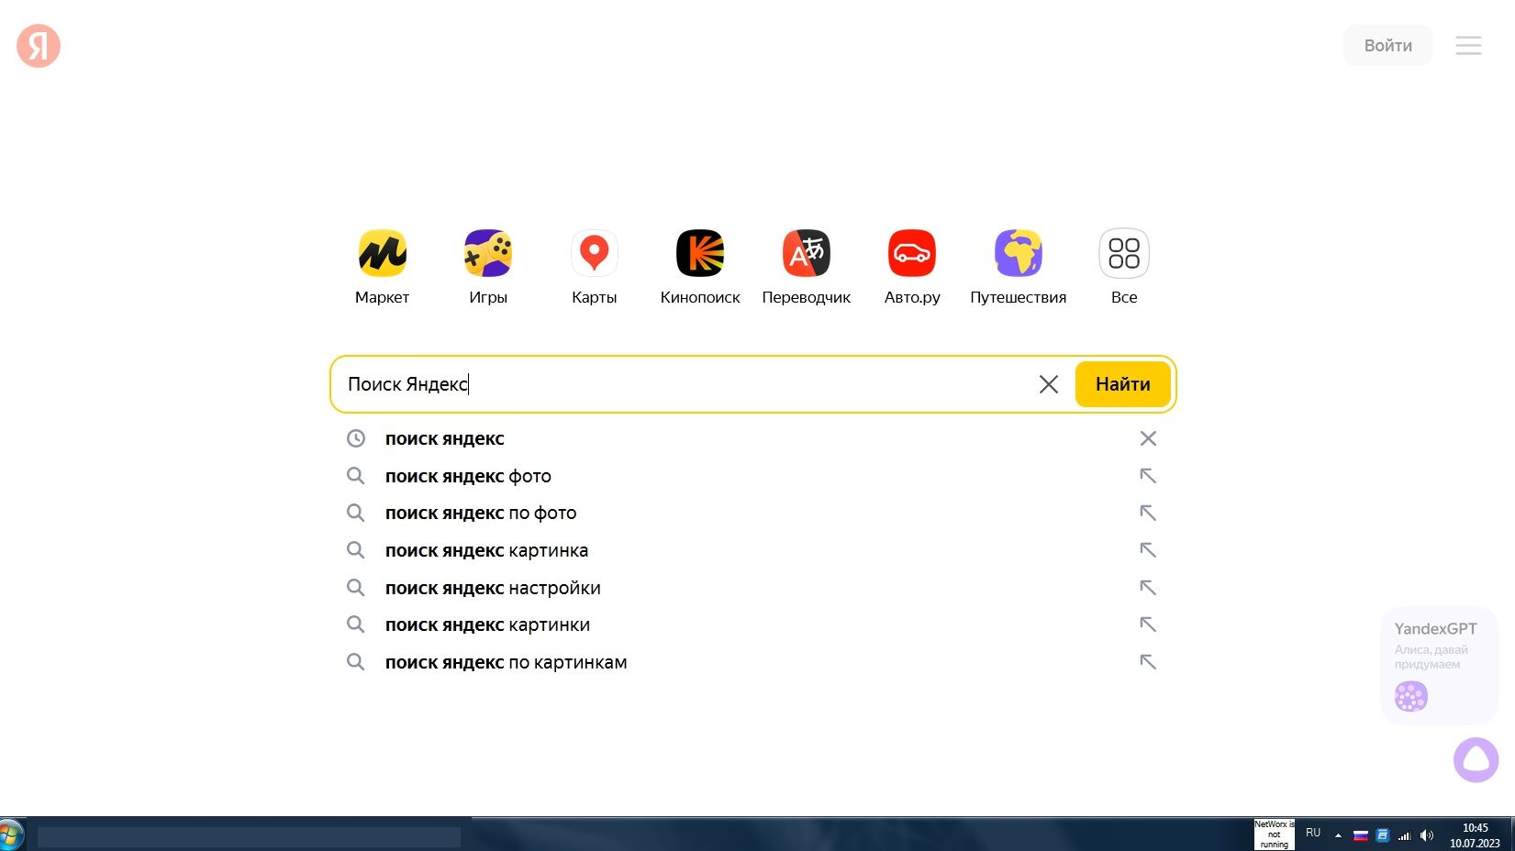Select suggestion 'поиск яндекс по фото'
The height and width of the screenshot is (851, 1515).
coord(752,513)
